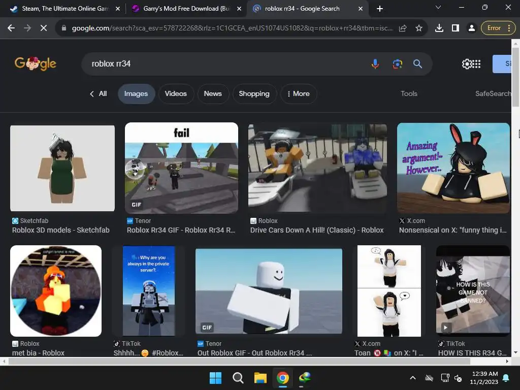Show hidden system tray icons
This screenshot has width=520, height=390.
pyautogui.click(x=413, y=378)
